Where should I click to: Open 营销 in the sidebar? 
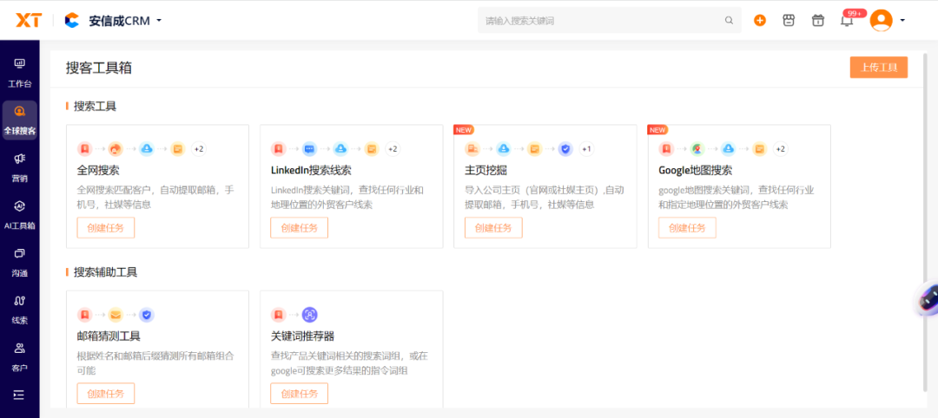pyautogui.click(x=20, y=167)
